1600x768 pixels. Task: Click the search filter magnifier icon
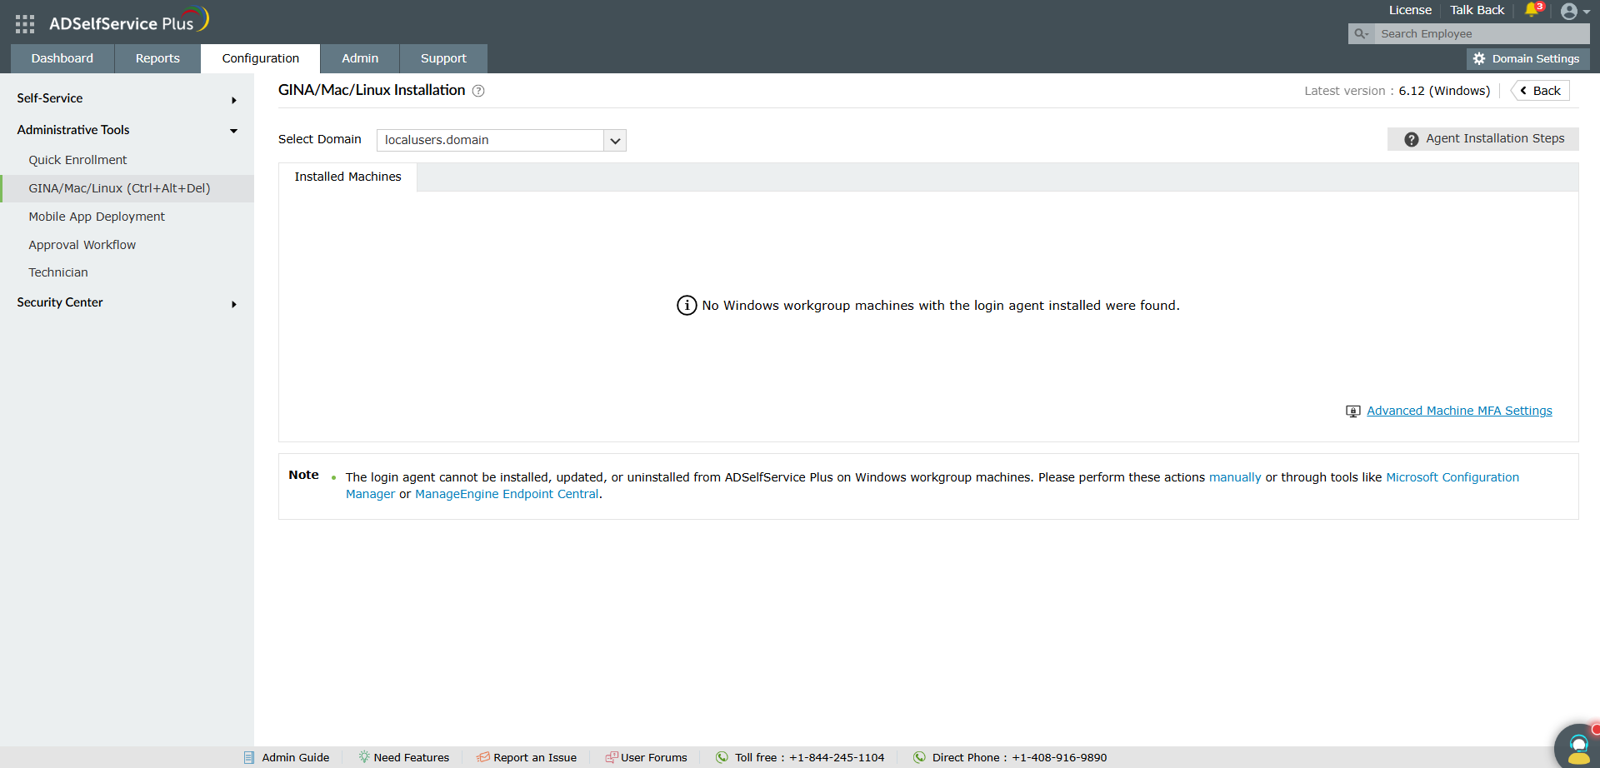tap(1362, 33)
